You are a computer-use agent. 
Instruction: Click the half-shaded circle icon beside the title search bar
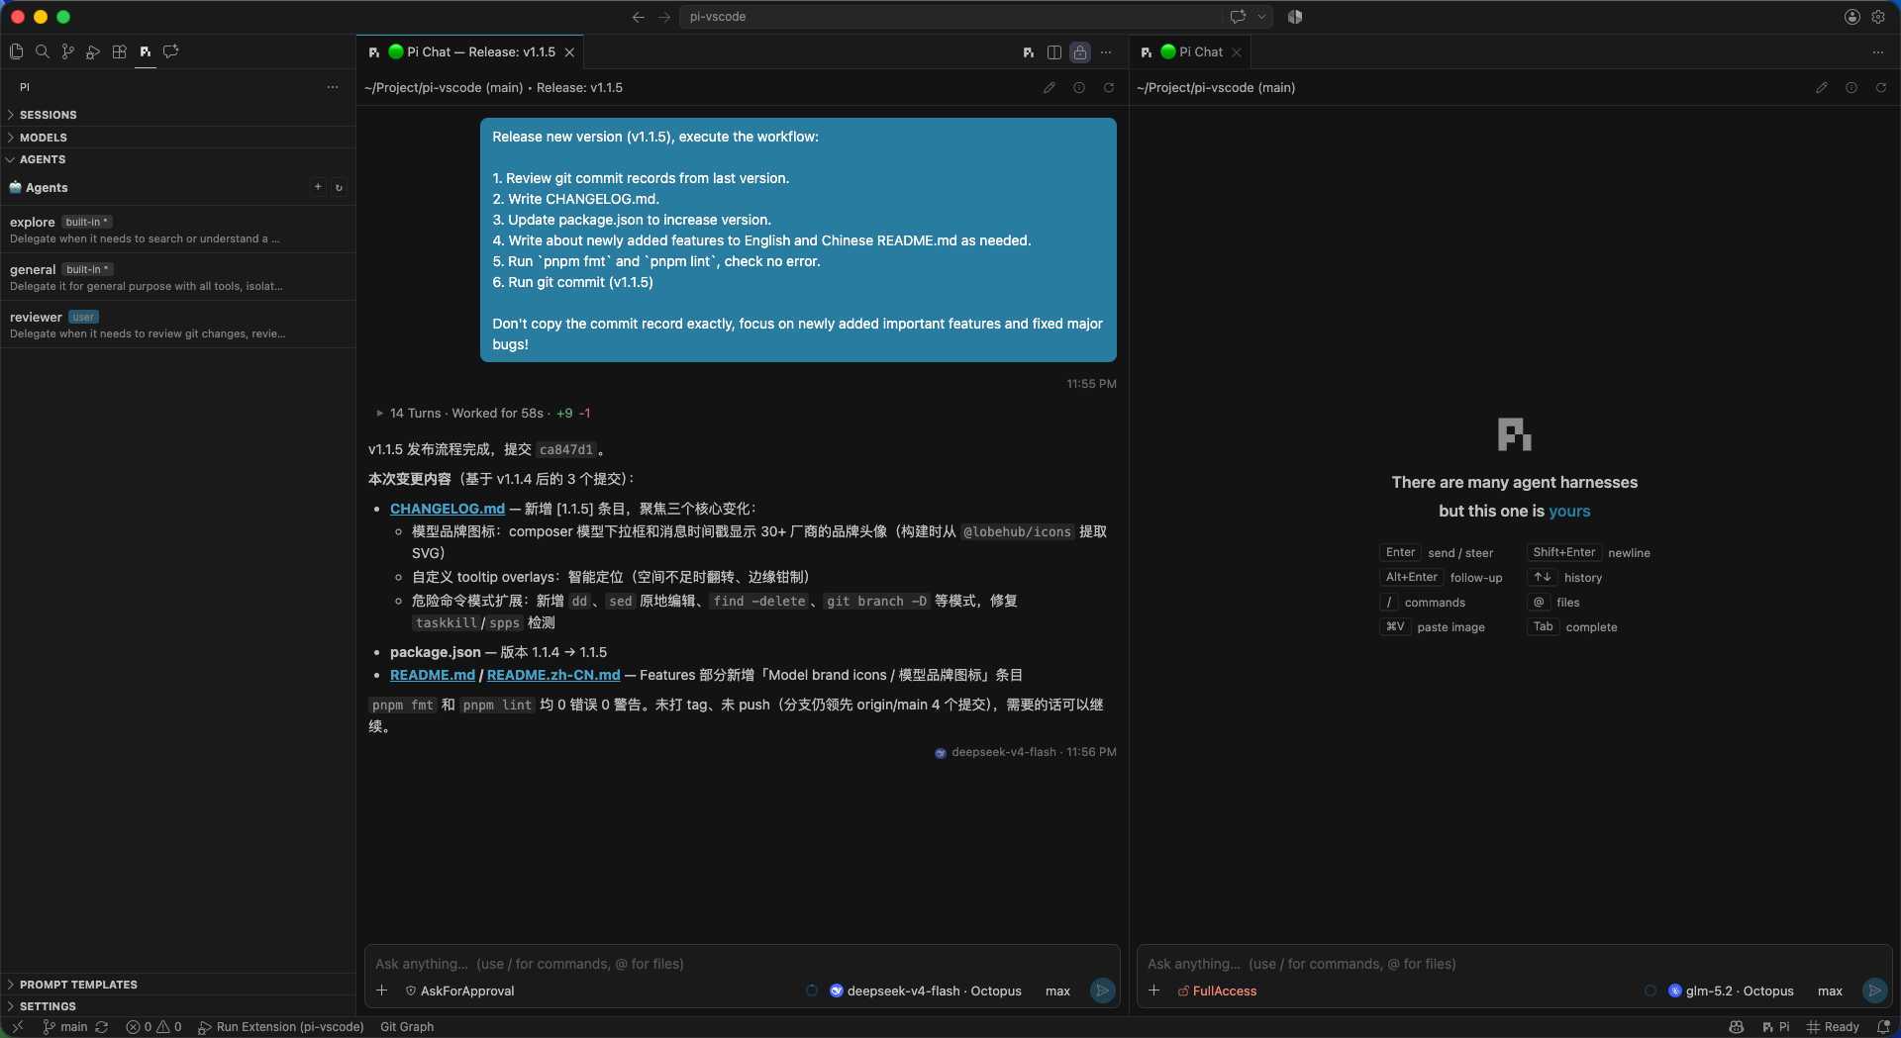(x=1295, y=17)
